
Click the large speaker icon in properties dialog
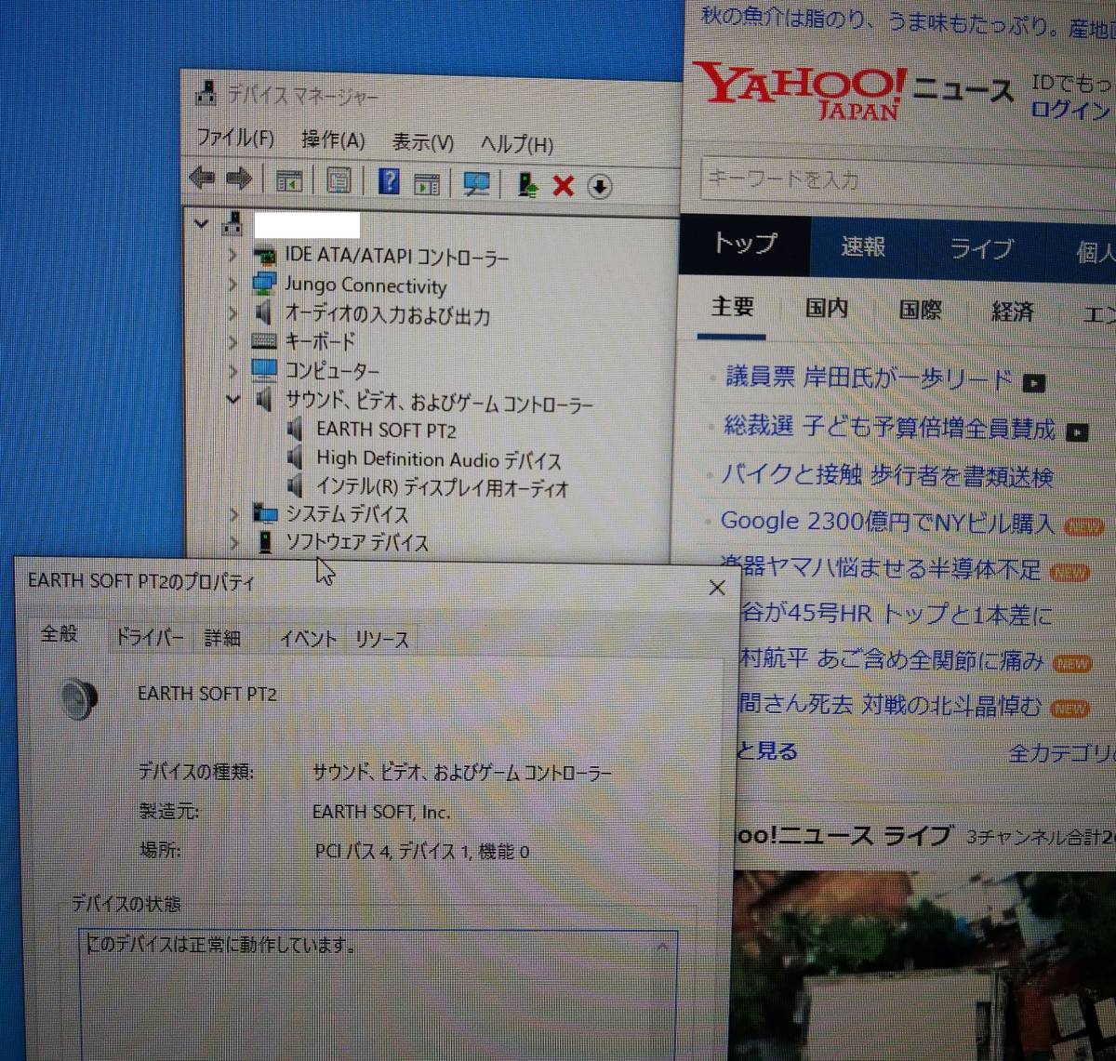click(79, 698)
